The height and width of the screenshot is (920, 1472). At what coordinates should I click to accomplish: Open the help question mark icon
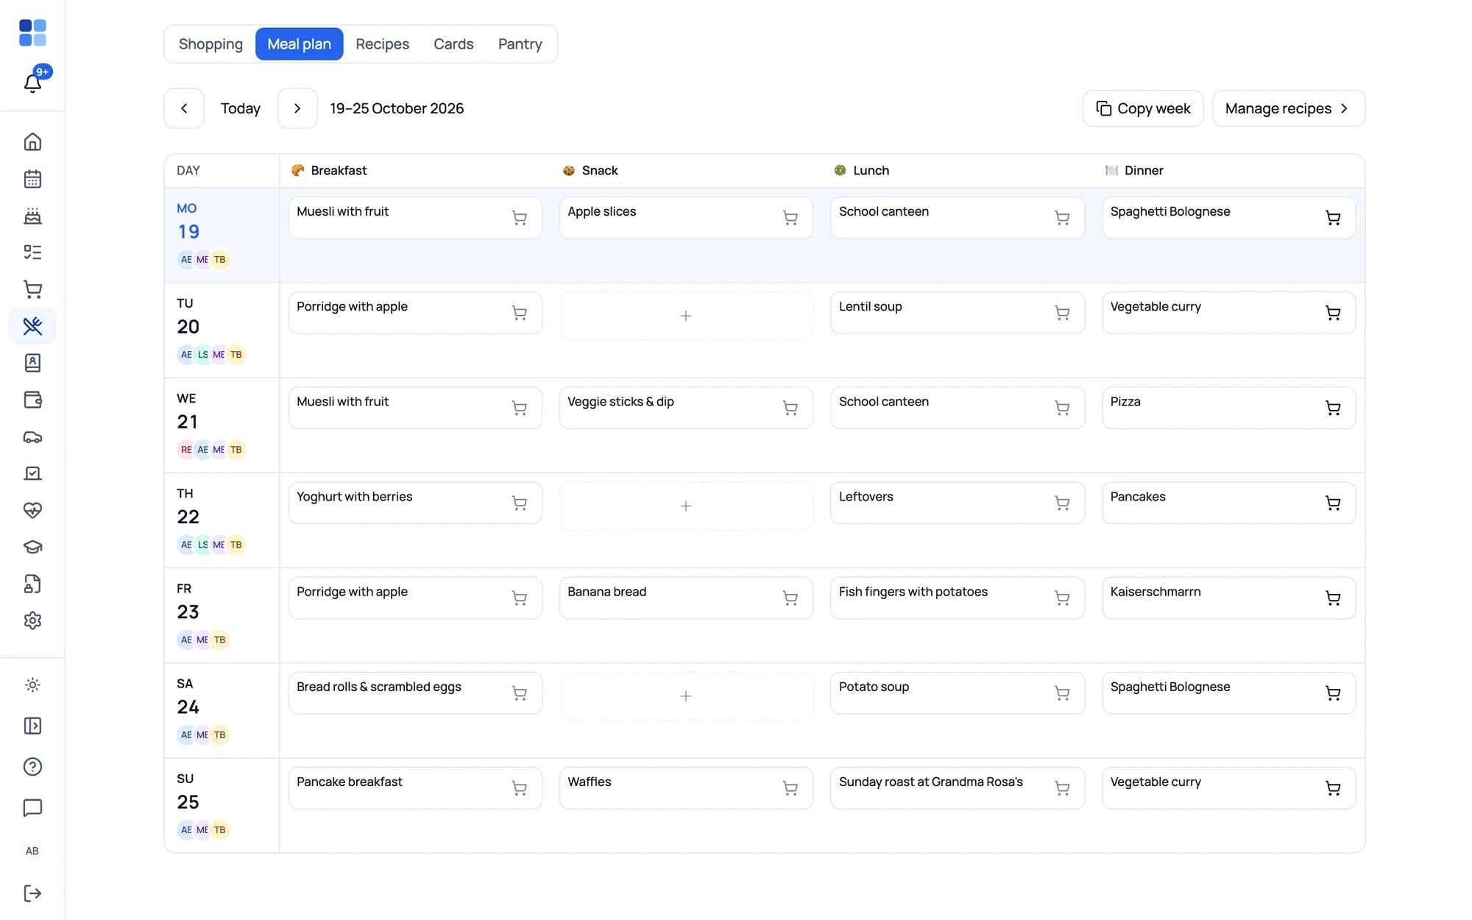32,767
